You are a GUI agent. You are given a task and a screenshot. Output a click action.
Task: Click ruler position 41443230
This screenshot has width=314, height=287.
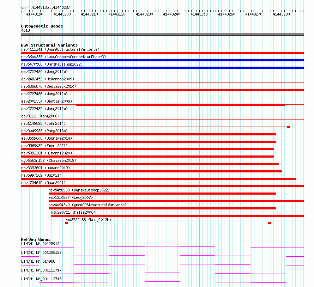coord(144,14)
